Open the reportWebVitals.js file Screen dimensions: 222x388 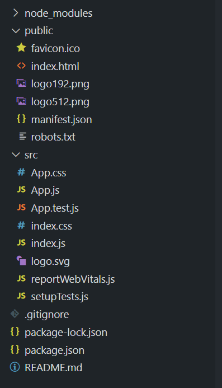(73, 279)
